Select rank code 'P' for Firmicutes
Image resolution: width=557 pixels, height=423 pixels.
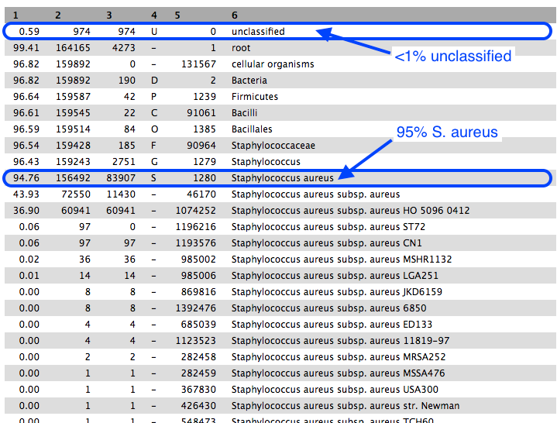point(154,97)
